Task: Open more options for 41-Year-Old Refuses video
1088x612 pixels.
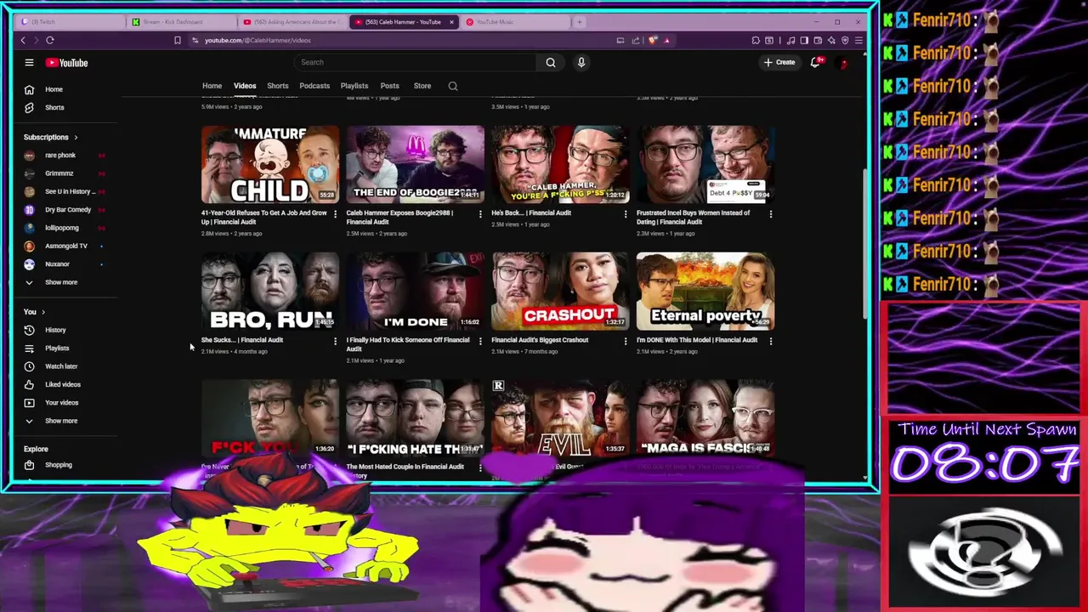Action: tap(335, 214)
